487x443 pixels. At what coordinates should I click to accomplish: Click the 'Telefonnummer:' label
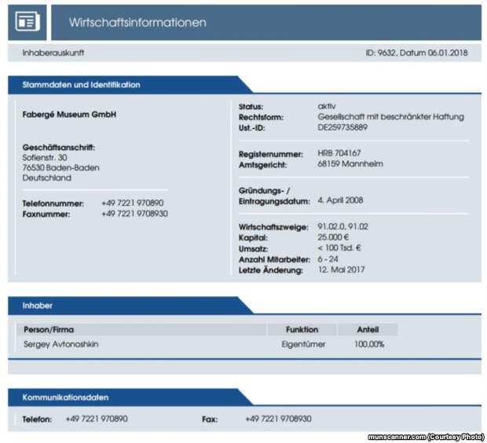point(53,203)
